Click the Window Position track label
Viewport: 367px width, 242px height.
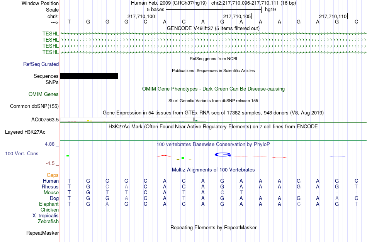[x=40, y=3]
